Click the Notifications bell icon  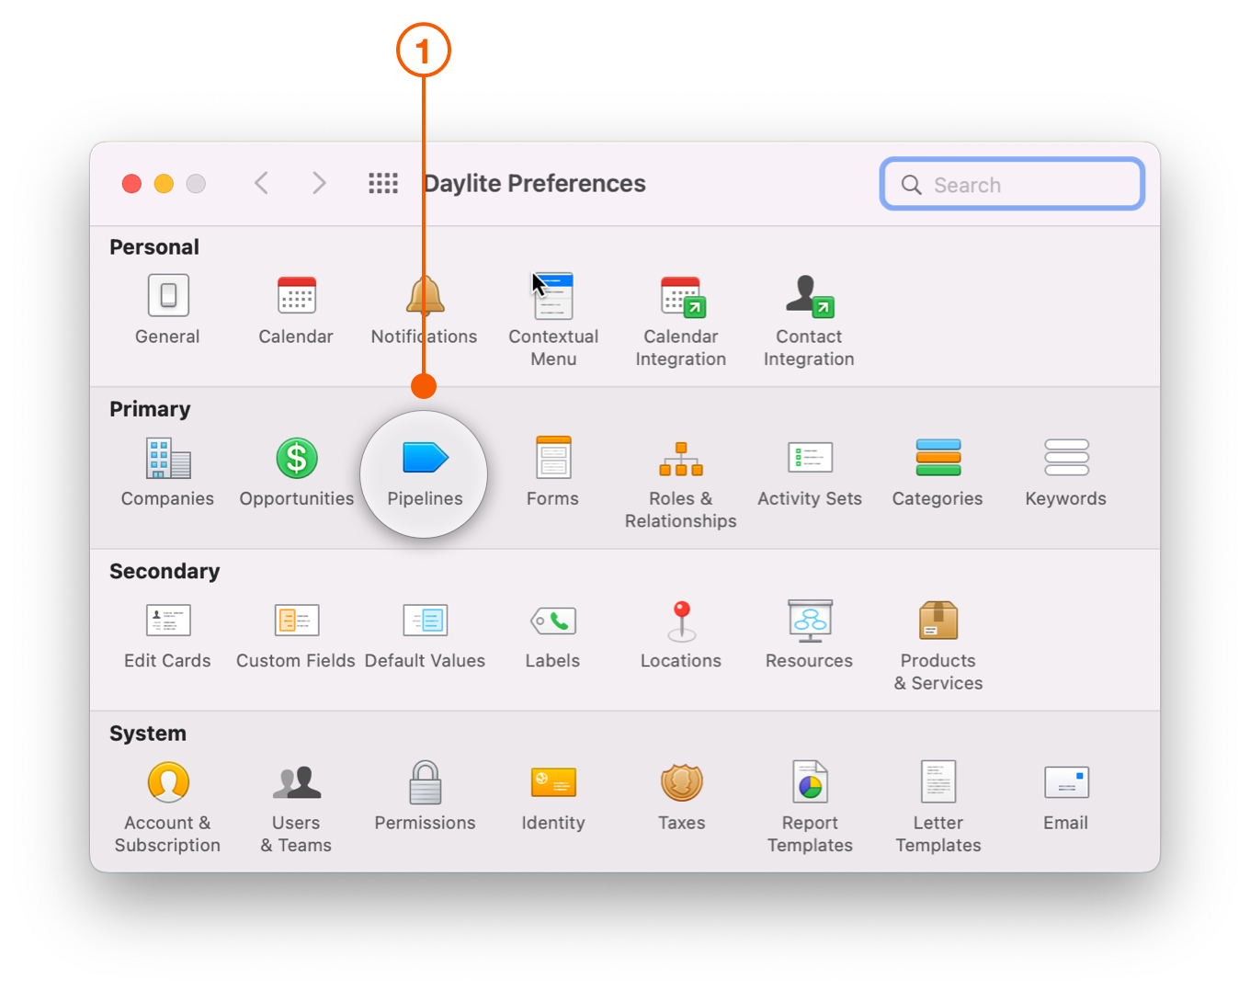tap(424, 294)
